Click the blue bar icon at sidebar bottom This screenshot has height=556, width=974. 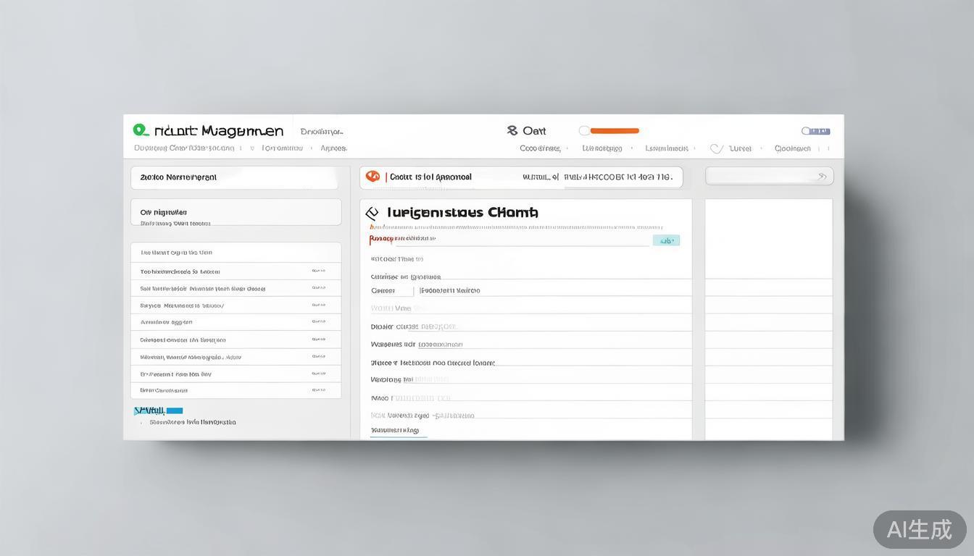pos(174,410)
